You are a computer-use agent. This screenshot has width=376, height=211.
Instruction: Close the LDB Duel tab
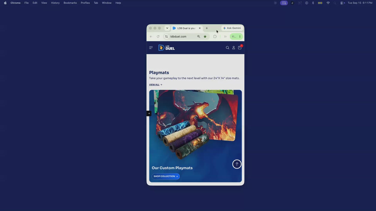pyautogui.click(x=200, y=28)
